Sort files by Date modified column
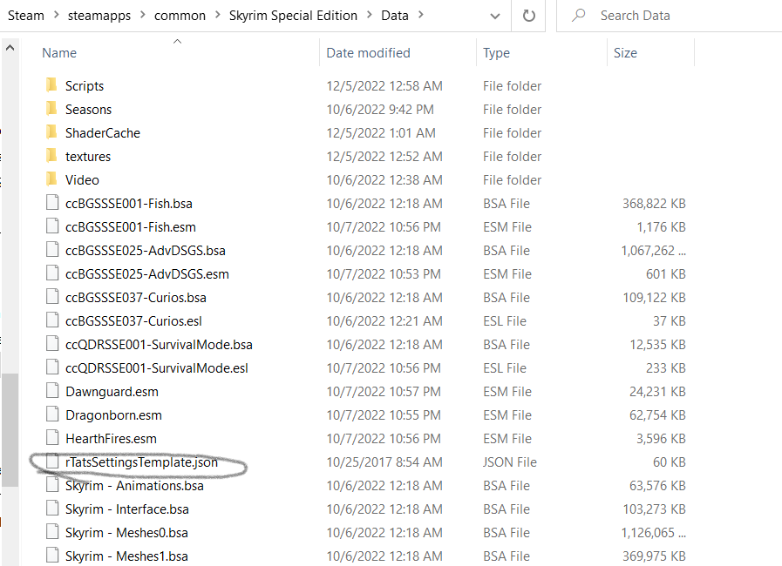Screen dimensions: 782x566 point(368,53)
